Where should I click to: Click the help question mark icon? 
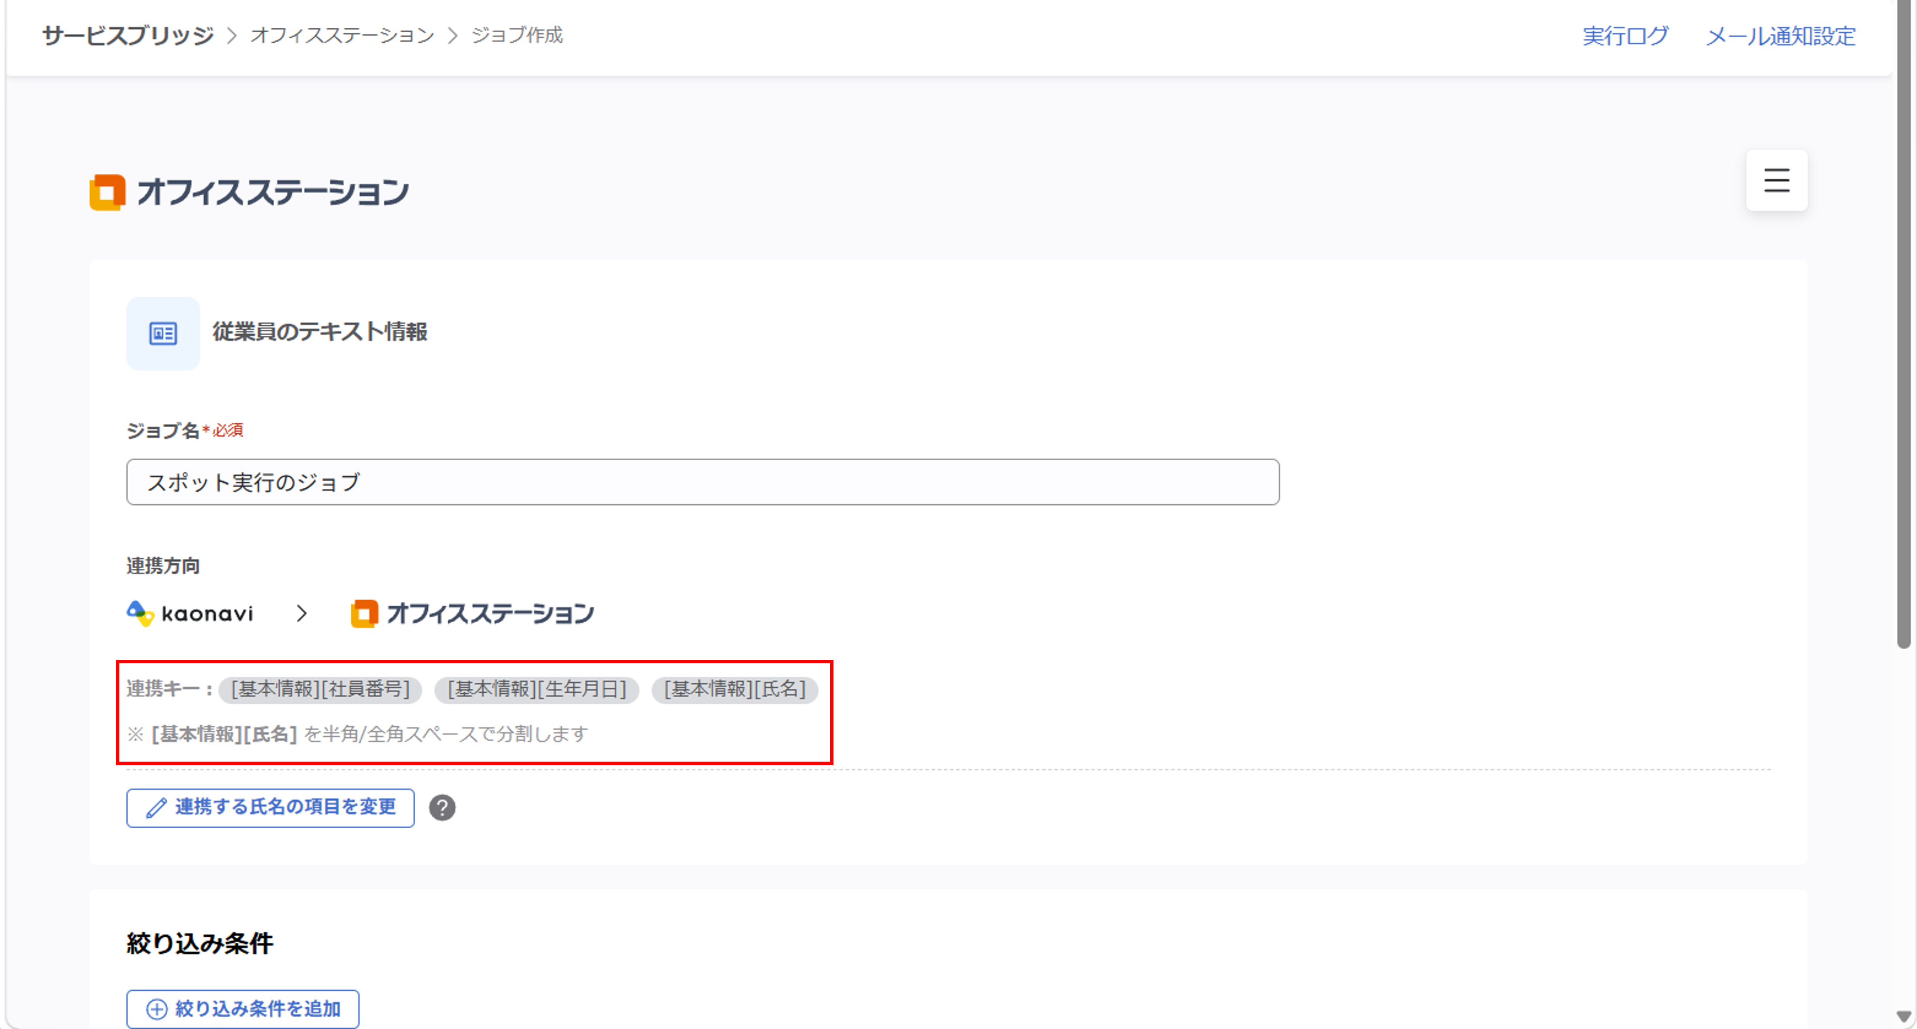point(442,807)
